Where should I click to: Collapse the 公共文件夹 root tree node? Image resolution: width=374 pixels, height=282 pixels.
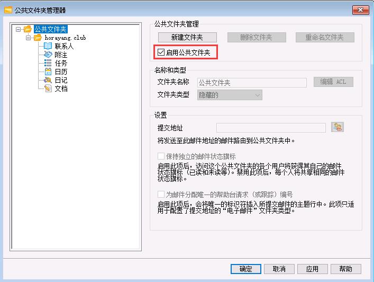tap(18, 29)
